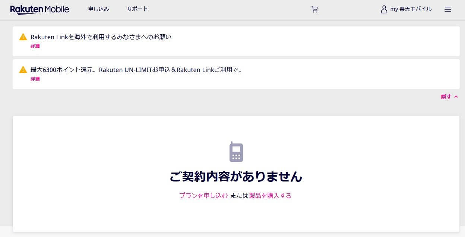The image size is (465, 237).
Task: Click the プランを申し込む link
Action: tap(203, 196)
